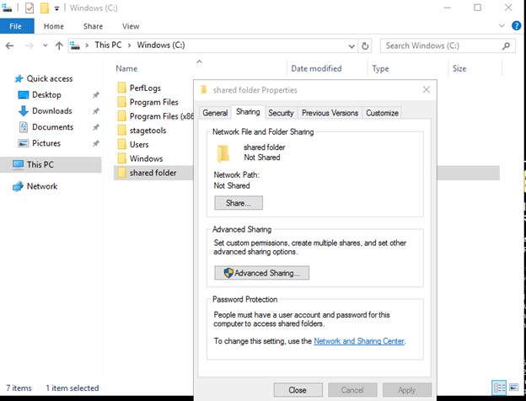Open the Security tab in Properties
The height and width of the screenshot is (401, 526).
click(x=281, y=113)
